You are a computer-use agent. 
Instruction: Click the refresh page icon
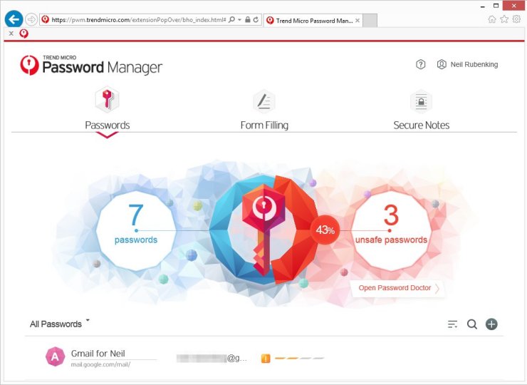point(256,20)
